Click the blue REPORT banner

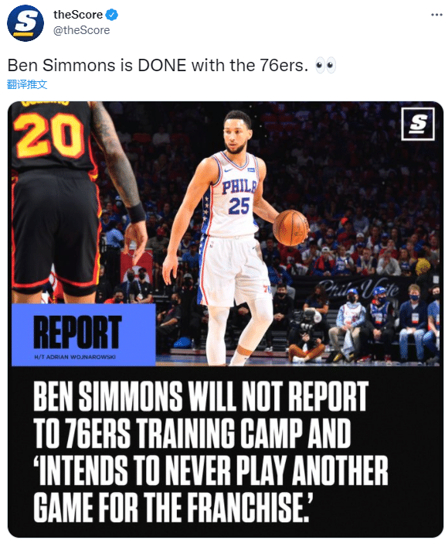(83, 334)
